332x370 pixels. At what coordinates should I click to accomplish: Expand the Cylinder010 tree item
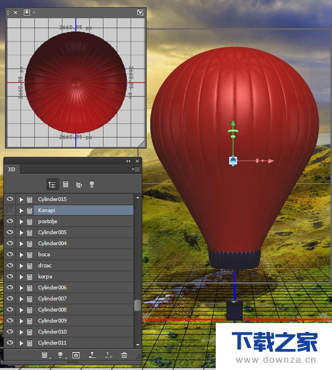[21, 332]
